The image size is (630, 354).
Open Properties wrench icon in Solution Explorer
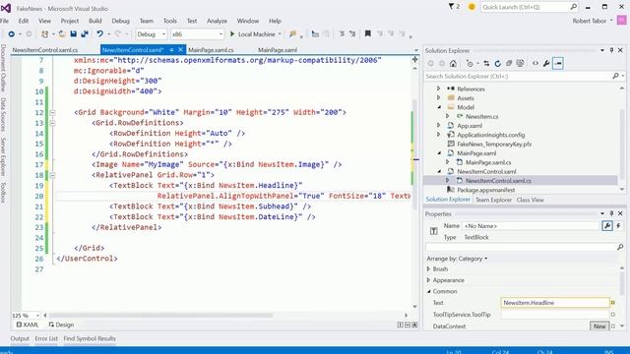546,63
